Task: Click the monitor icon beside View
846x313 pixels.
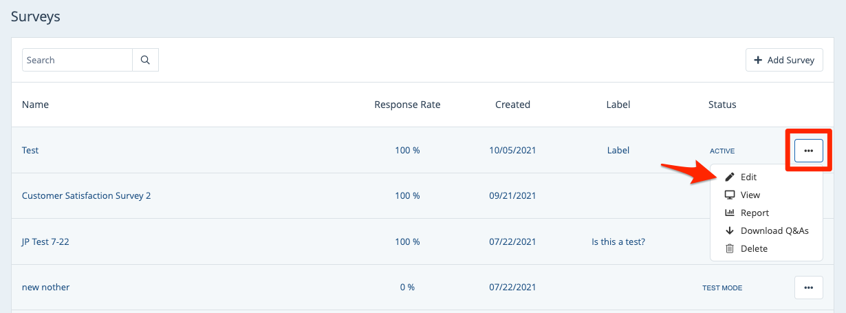Action: pos(730,195)
